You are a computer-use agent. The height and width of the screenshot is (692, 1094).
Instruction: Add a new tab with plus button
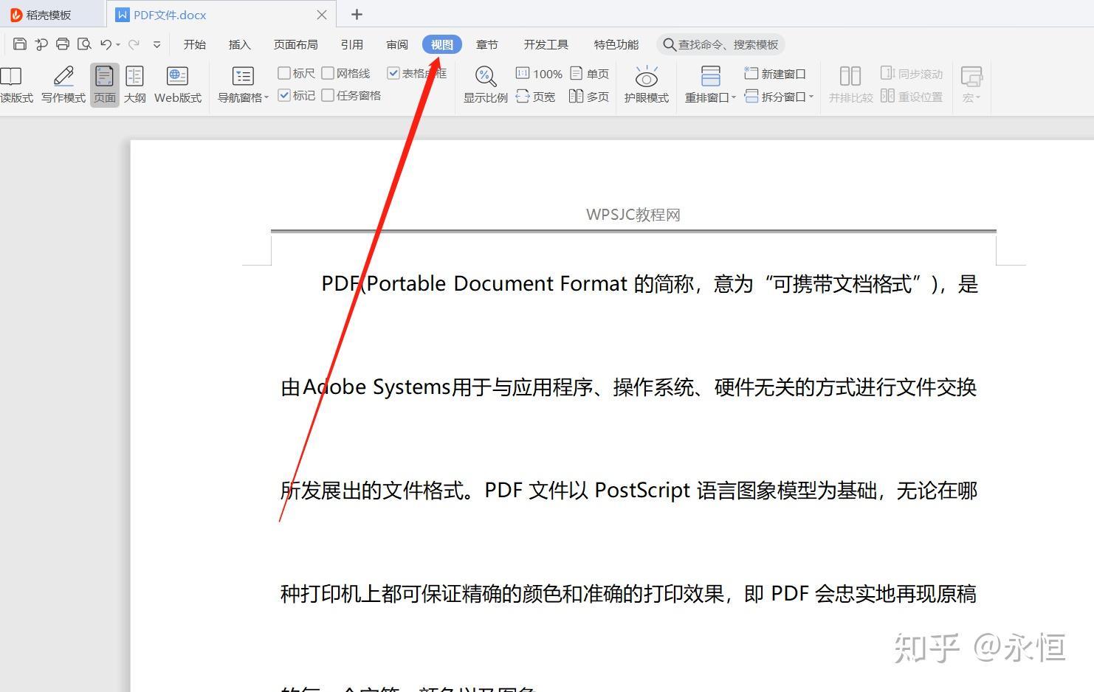coord(357,14)
